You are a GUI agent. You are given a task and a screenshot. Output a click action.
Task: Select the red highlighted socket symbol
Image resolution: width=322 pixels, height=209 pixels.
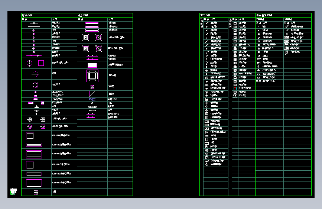tap(235, 89)
